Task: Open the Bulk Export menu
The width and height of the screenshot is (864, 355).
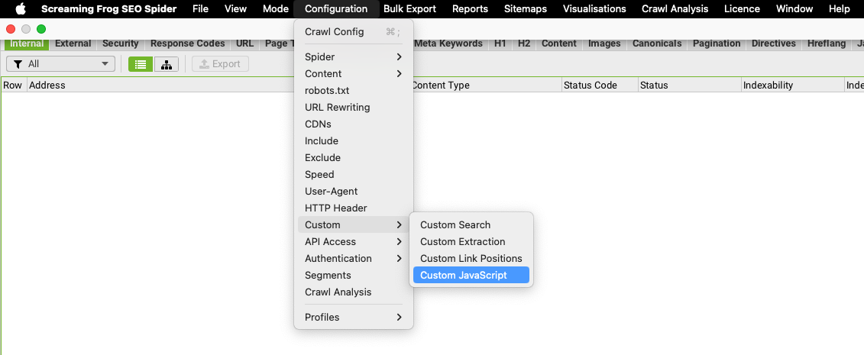Action: coord(410,9)
